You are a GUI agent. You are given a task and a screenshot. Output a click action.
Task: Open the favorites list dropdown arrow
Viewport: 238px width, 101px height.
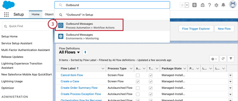[x=187, y=5]
